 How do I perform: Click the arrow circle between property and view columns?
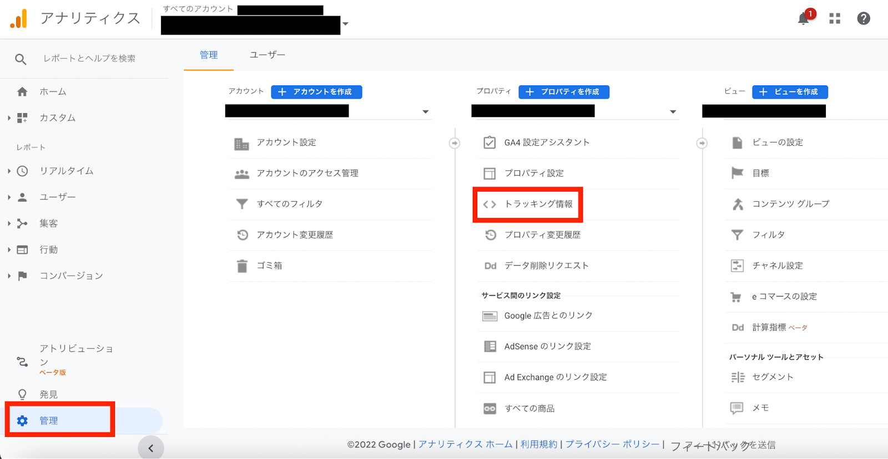coord(702,144)
